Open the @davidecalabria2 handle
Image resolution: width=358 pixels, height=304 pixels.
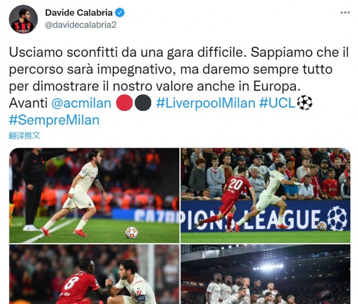tap(81, 25)
